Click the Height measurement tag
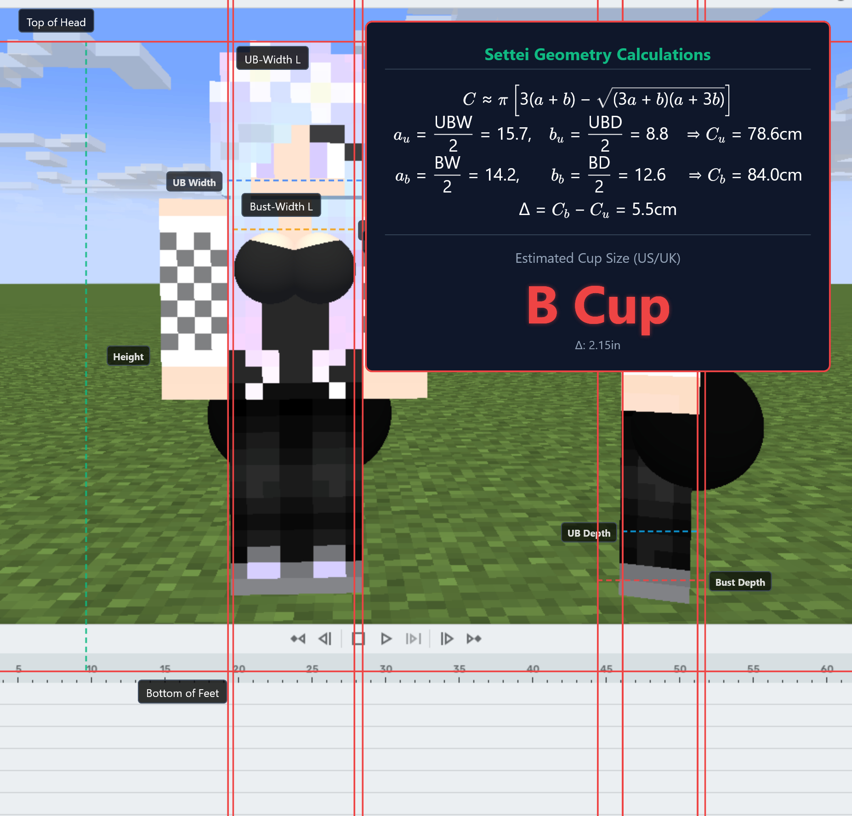Screen dimensions: 852x816 pos(128,357)
